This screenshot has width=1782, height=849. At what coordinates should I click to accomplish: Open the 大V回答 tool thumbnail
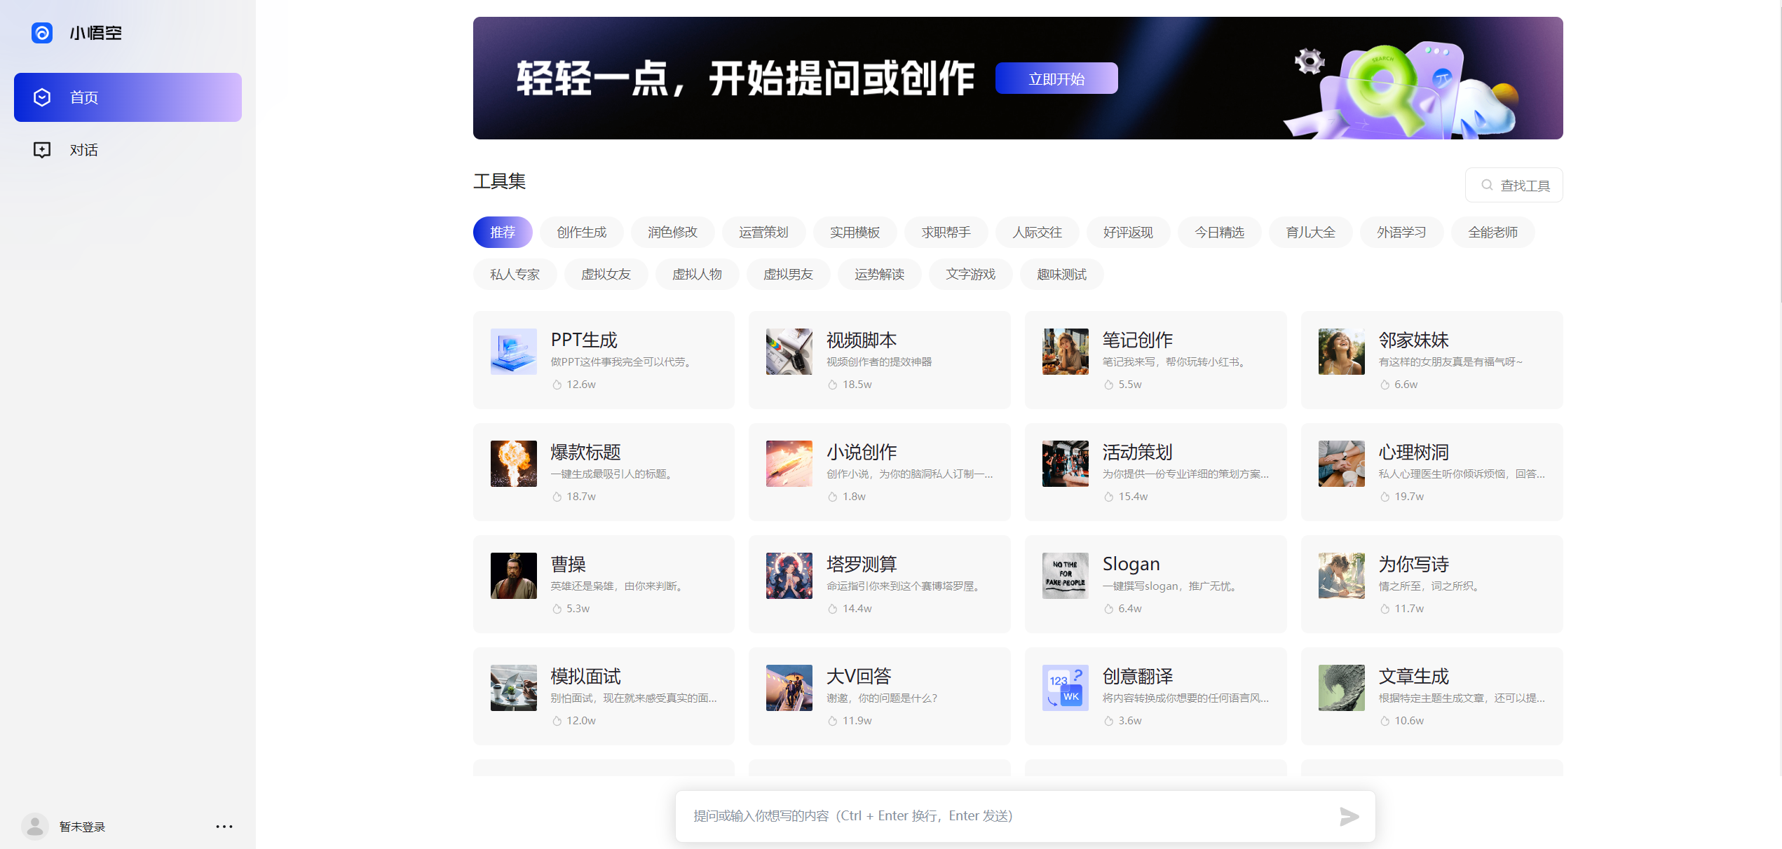point(789,688)
